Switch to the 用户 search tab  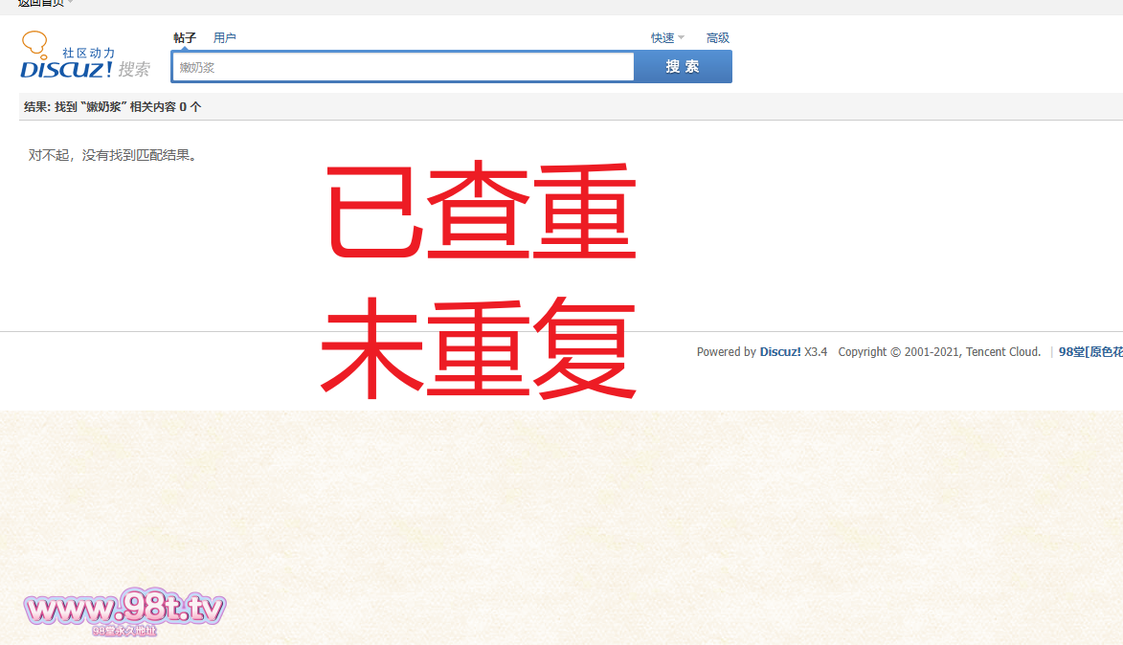225,38
